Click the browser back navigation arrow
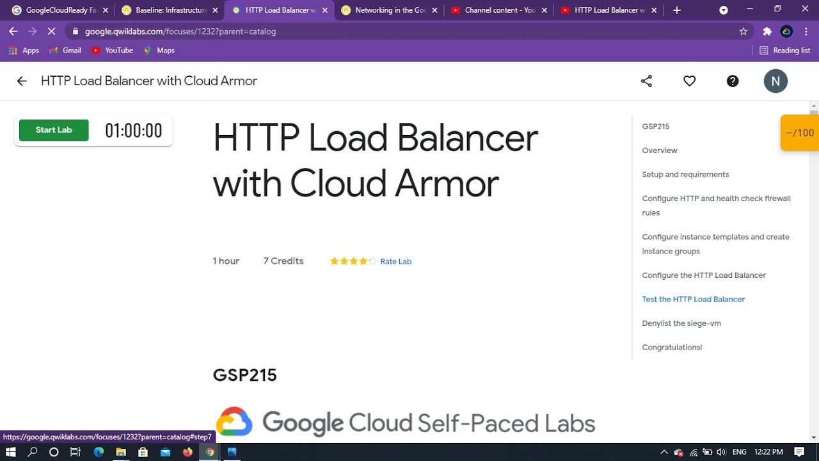 (x=13, y=31)
